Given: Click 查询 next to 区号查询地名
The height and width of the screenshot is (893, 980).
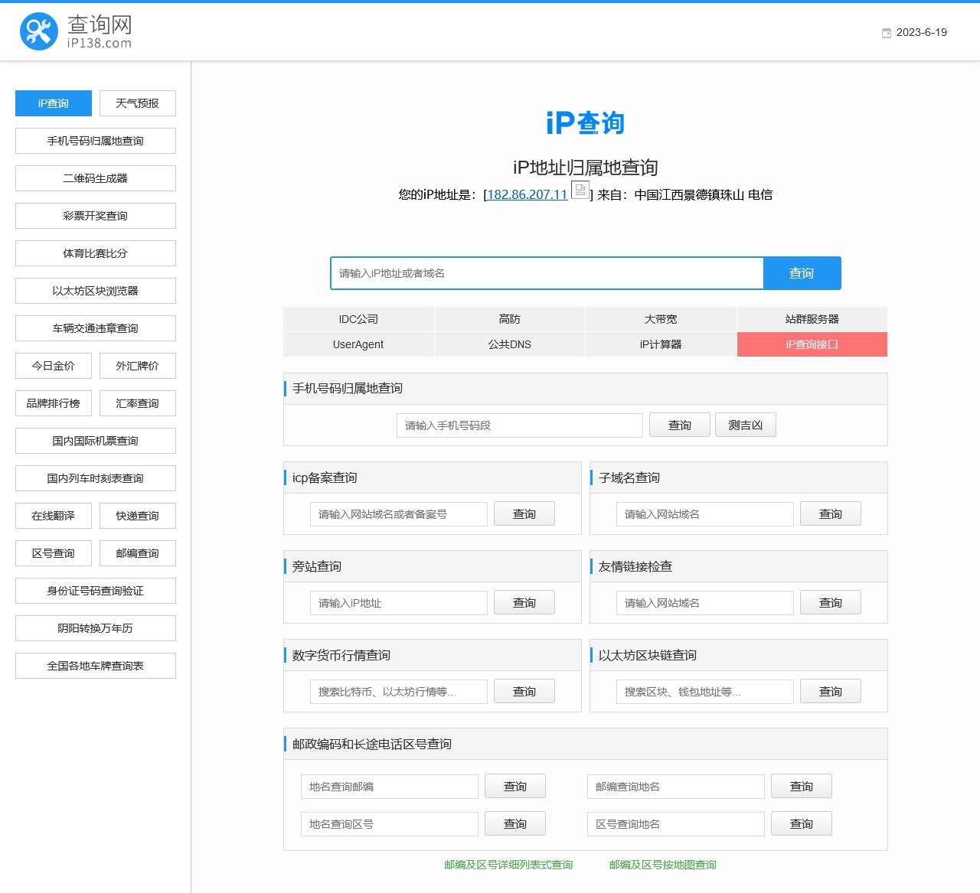Looking at the screenshot, I should click(802, 823).
